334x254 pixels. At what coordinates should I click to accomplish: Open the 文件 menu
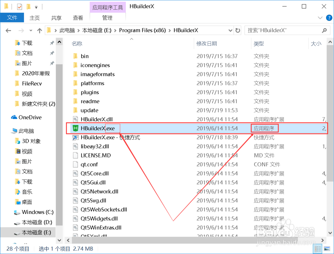[12, 18]
